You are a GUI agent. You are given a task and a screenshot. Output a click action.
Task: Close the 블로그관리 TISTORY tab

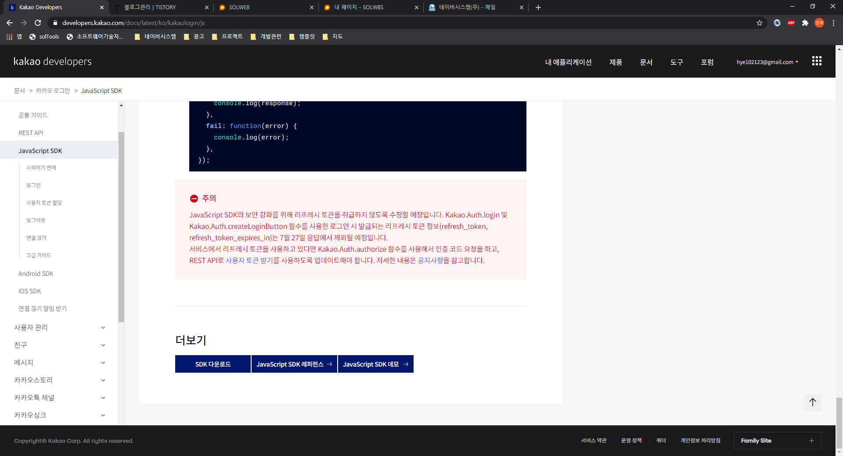[207, 7]
